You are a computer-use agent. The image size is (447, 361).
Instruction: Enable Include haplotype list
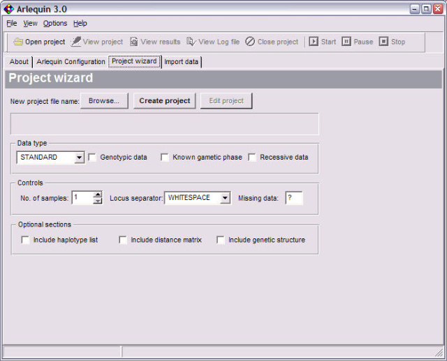(25, 240)
